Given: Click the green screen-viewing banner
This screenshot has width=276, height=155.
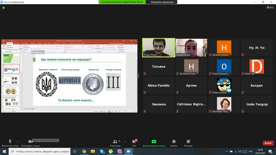Looking at the screenshot, I should coord(122,2).
